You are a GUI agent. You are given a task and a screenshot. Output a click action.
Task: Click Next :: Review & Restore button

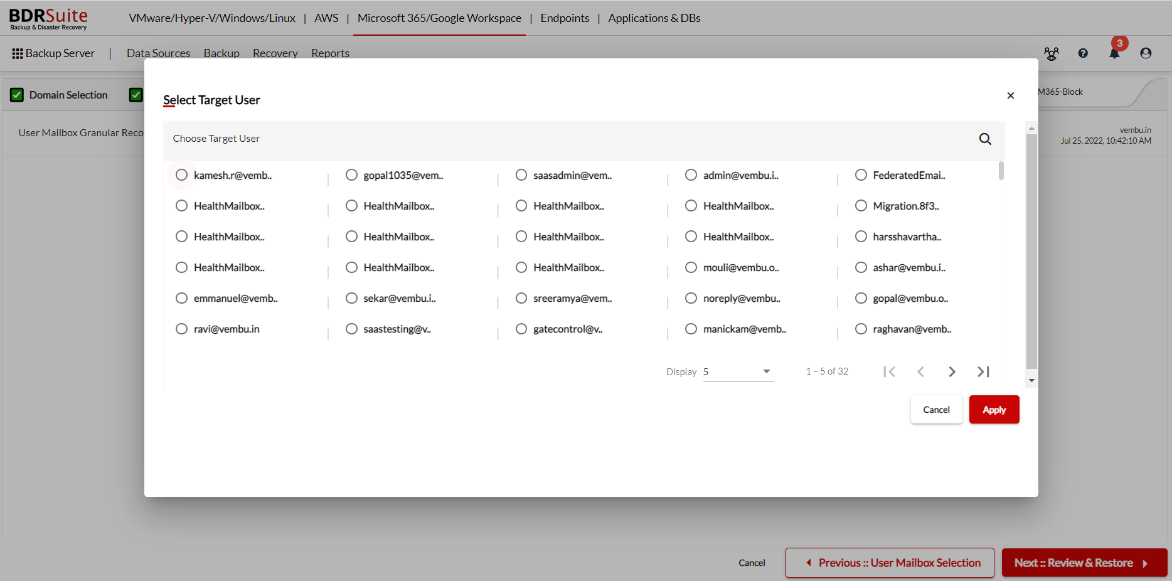(1084, 563)
